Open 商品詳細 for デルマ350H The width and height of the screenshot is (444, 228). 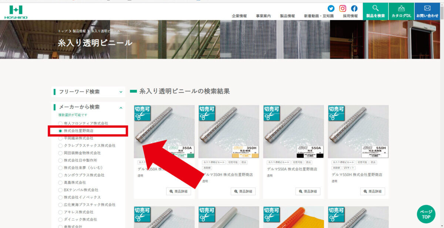[243, 191]
